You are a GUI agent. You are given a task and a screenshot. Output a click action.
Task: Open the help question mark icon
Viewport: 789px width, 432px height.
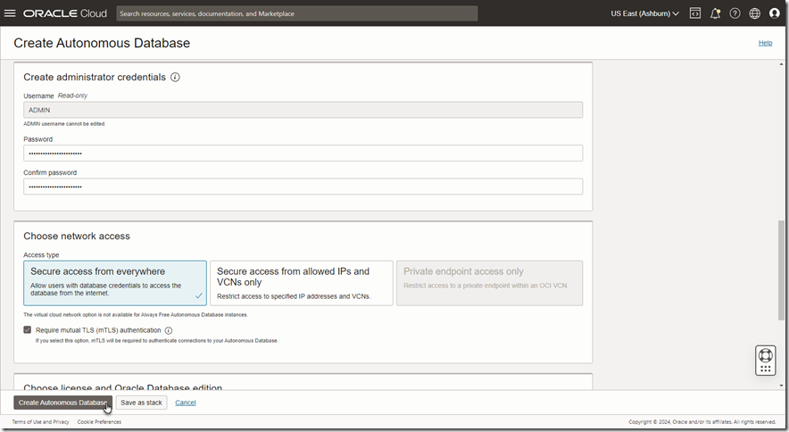[735, 13]
